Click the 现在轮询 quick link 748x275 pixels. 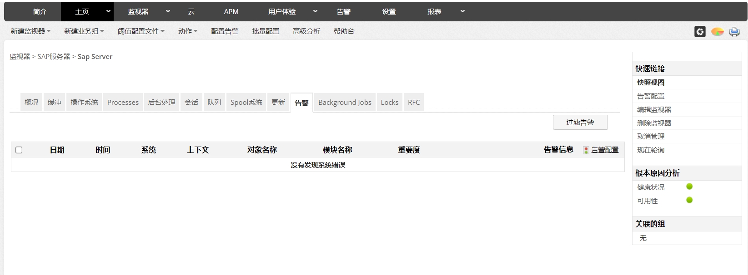pos(651,150)
